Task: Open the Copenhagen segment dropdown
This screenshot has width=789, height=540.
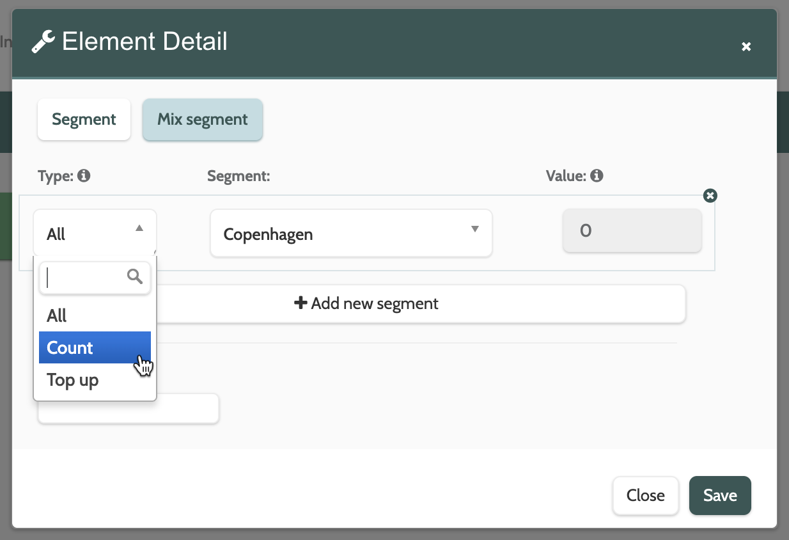Action: [x=351, y=234]
